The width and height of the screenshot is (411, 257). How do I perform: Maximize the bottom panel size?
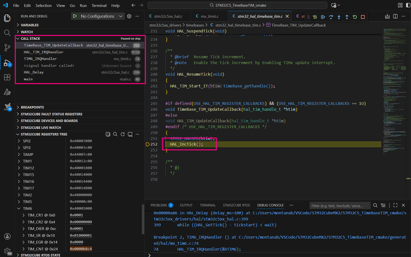click(x=395, y=205)
